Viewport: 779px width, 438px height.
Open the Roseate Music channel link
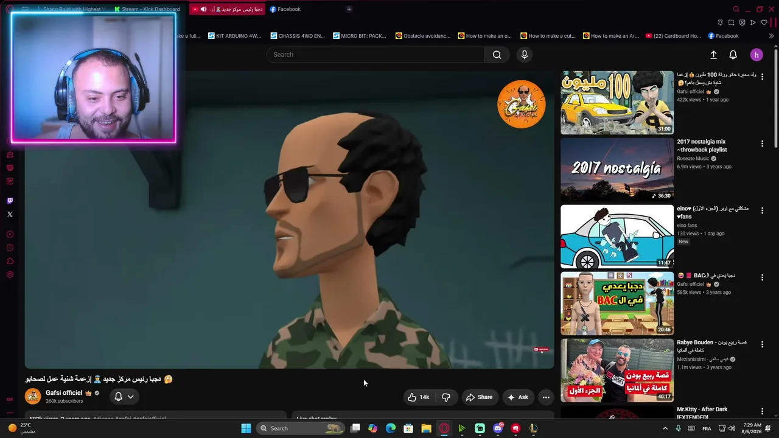point(693,159)
